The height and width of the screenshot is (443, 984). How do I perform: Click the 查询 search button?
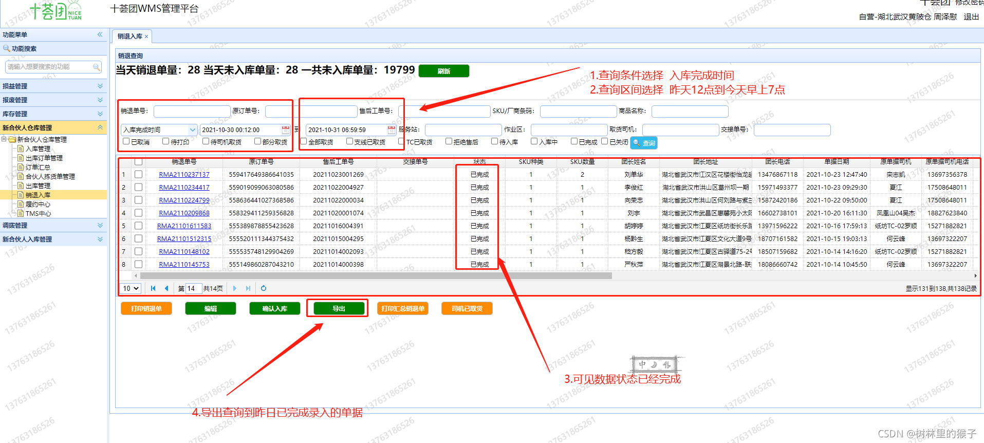(644, 143)
